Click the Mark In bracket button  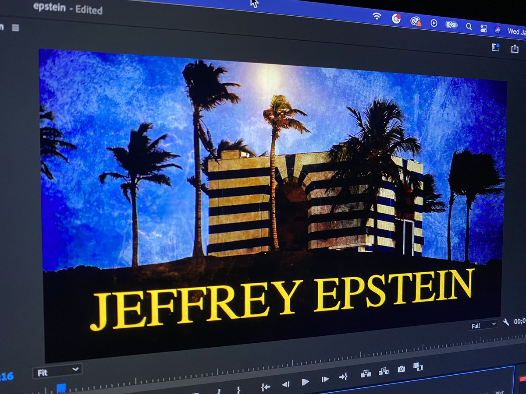pyautogui.click(x=218, y=391)
